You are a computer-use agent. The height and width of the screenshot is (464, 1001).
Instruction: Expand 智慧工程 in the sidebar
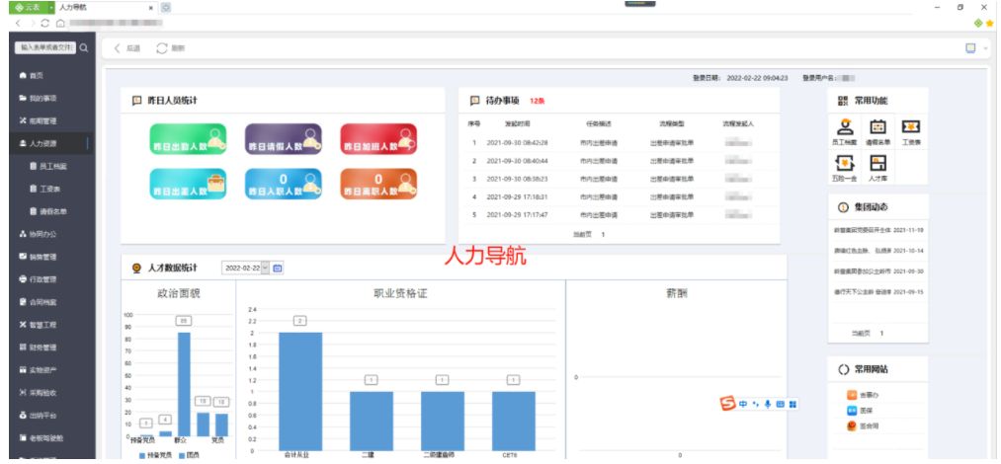point(39,325)
